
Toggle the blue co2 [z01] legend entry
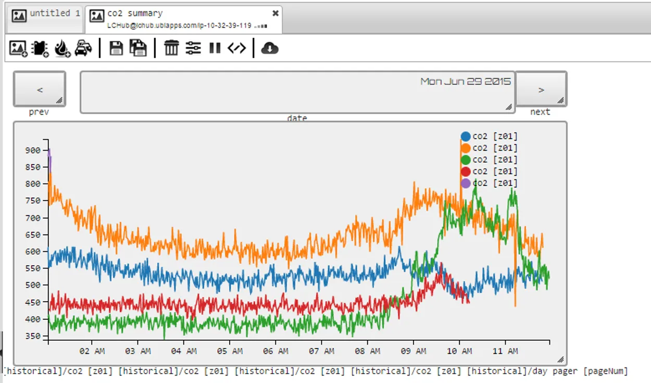(x=490, y=137)
